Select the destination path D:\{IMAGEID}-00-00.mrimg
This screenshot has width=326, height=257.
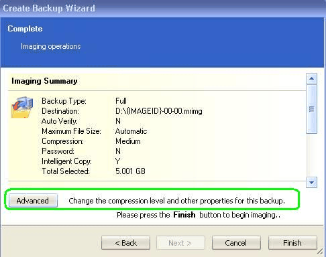tap(159, 111)
